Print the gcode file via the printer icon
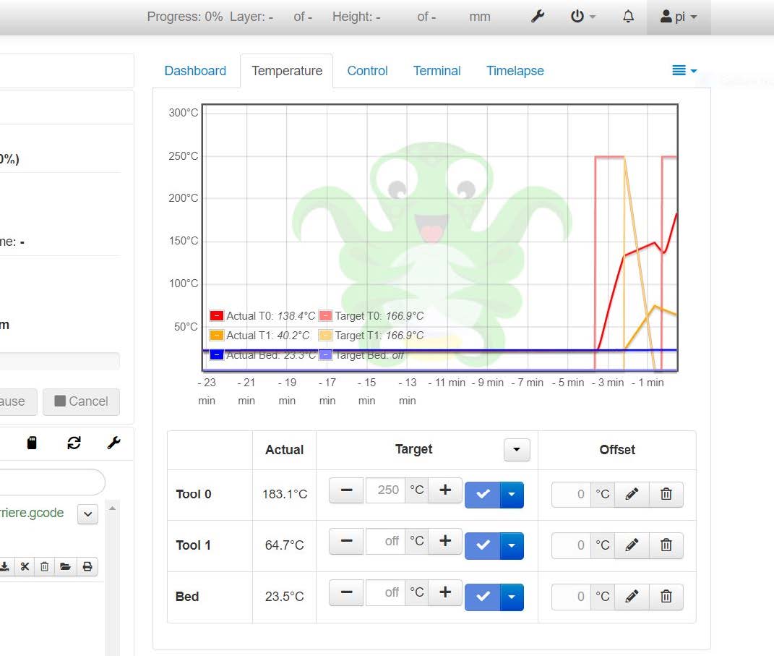774x656 pixels. coord(87,566)
